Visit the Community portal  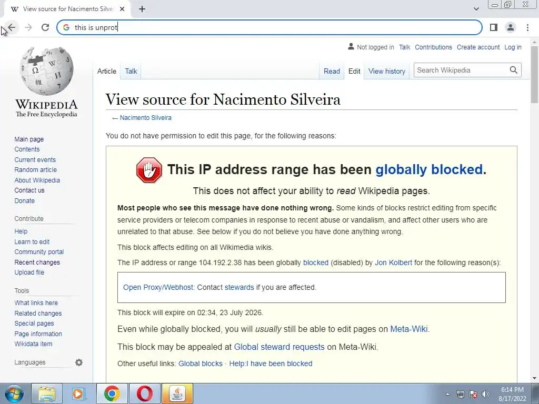39,252
